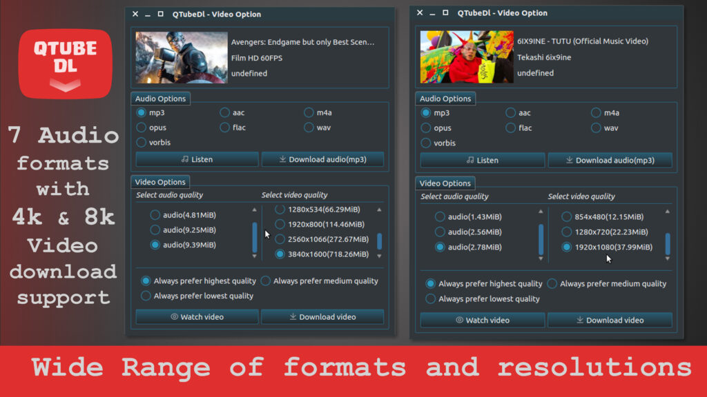The image size is (707, 397).
Task: Click Listen button in left window
Action: pyautogui.click(x=197, y=159)
